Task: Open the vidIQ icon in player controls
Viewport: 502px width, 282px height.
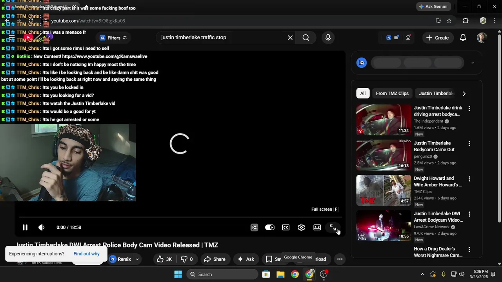Action: point(254,227)
